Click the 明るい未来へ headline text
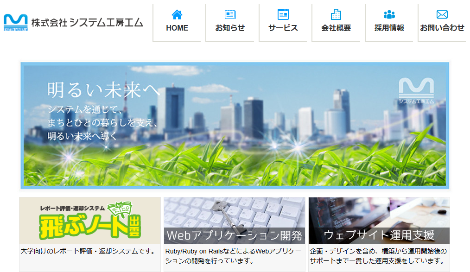The width and height of the screenshot is (470, 272). pyautogui.click(x=103, y=90)
